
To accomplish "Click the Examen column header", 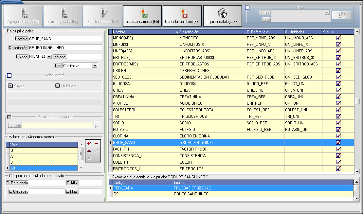I will (263, 183).
